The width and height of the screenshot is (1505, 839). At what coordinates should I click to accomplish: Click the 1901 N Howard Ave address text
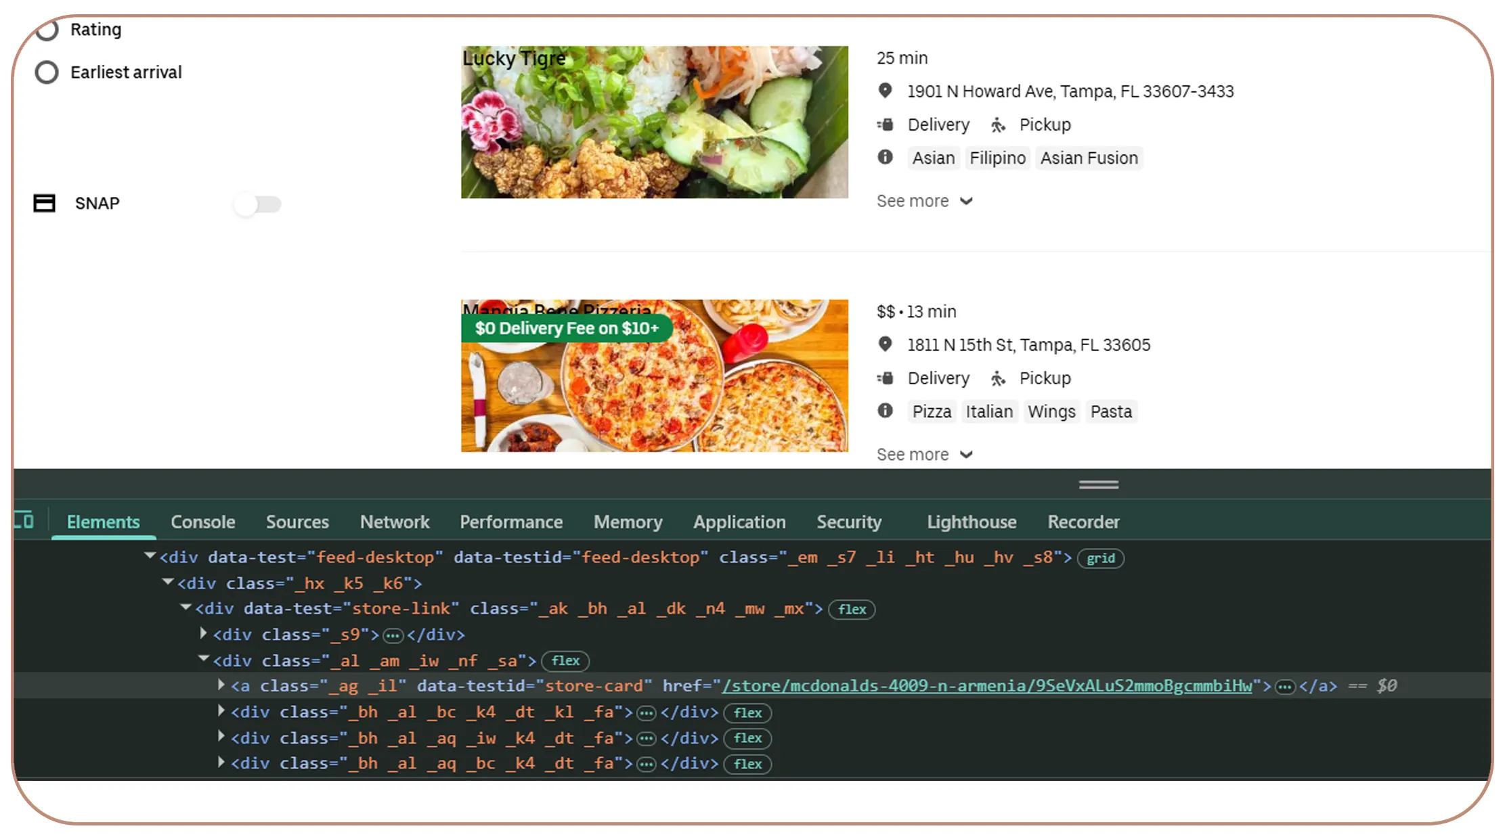1070,91
